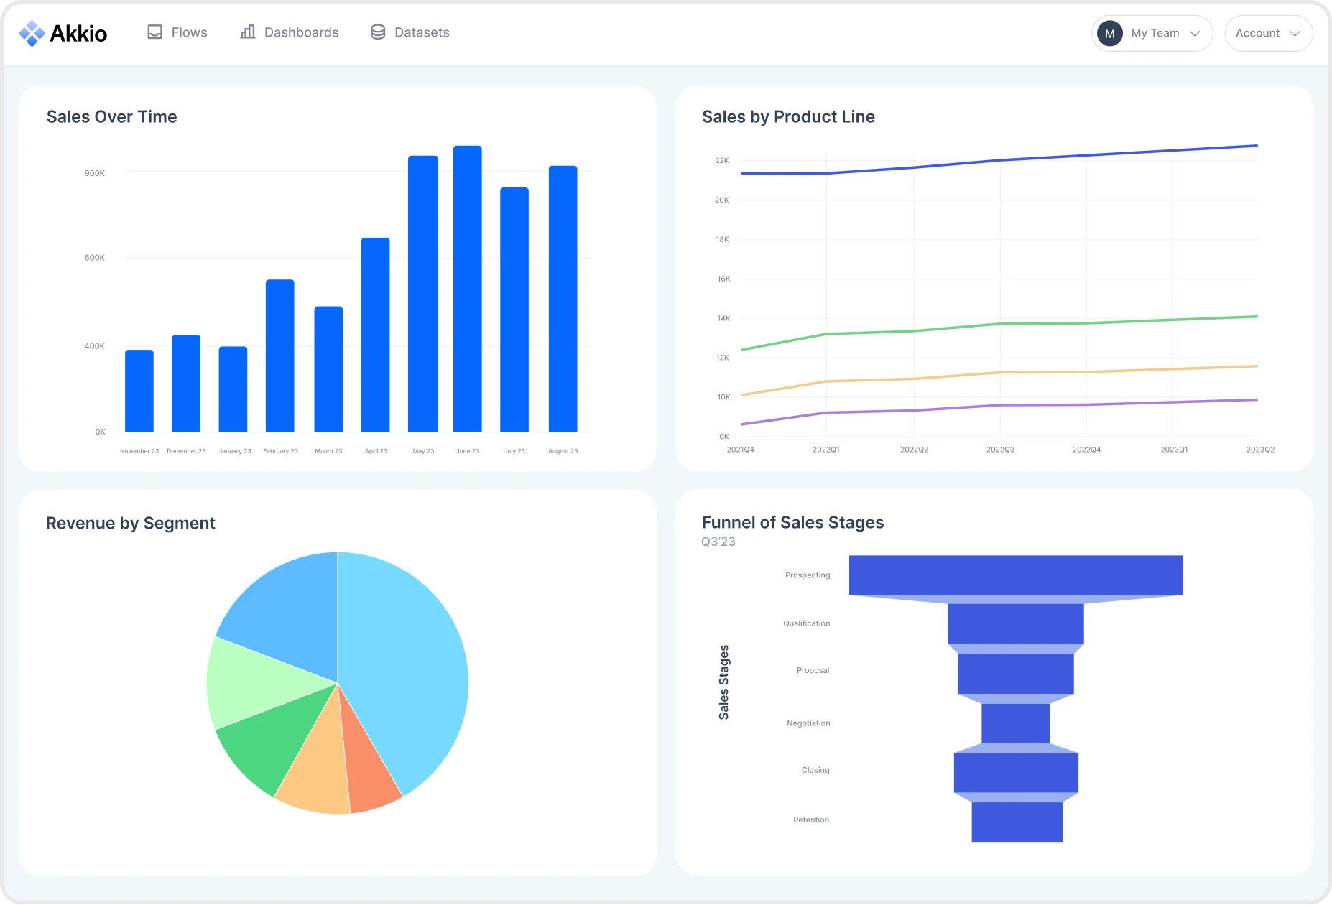Screen dimensions: 1332x905
Task: Click the Prospecting stage in the funnel
Action: [x=1015, y=575]
